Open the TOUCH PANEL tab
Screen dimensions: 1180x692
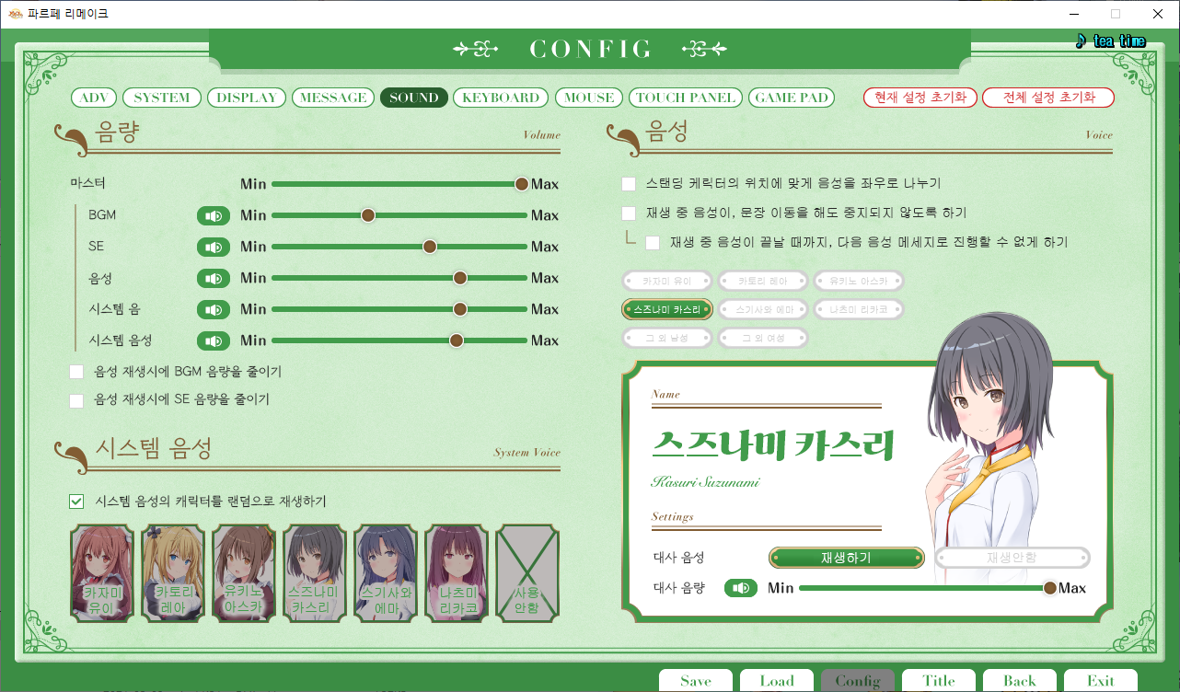coord(686,98)
